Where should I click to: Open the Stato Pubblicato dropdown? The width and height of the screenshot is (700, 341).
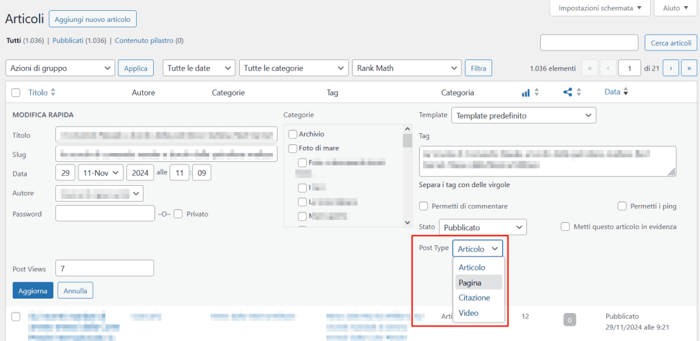pyautogui.click(x=483, y=227)
